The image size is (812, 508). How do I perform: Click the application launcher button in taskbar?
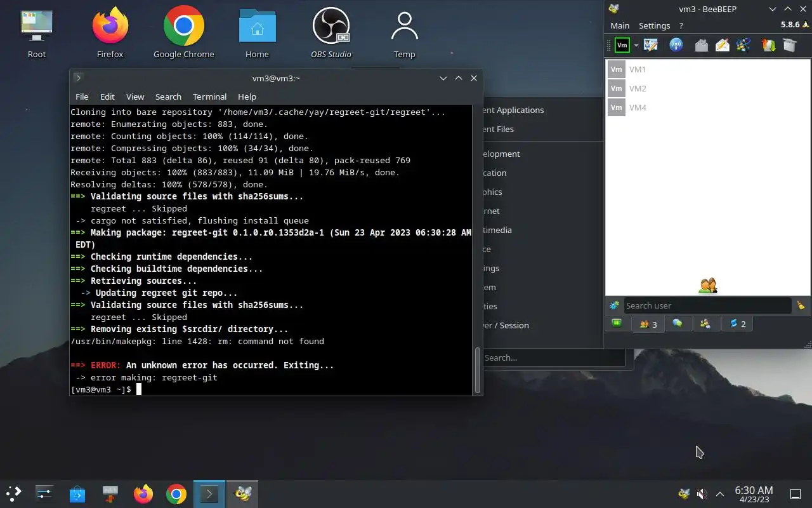tap(14, 493)
